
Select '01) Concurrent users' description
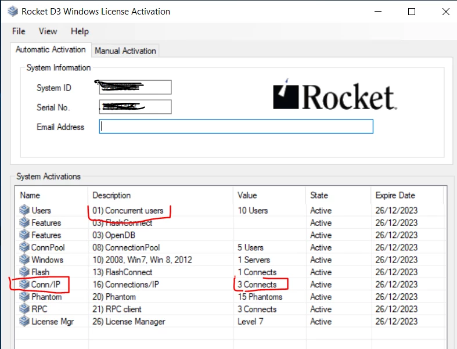pyautogui.click(x=128, y=210)
